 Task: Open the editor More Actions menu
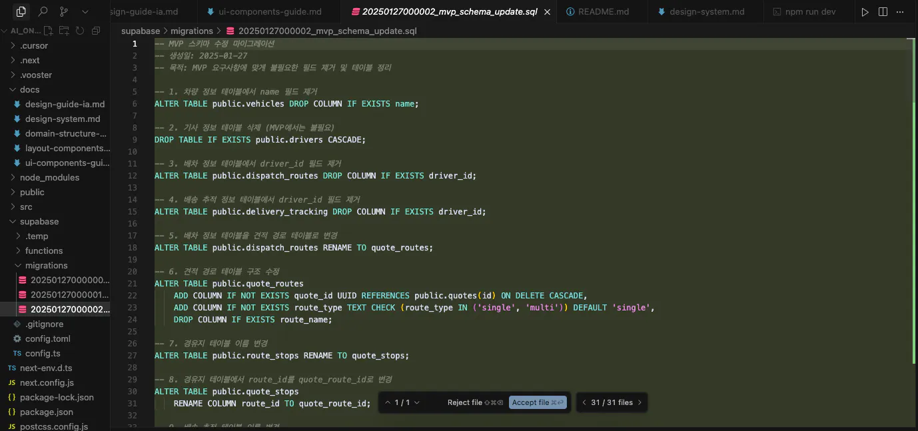pyautogui.click(x=900, y=12)
